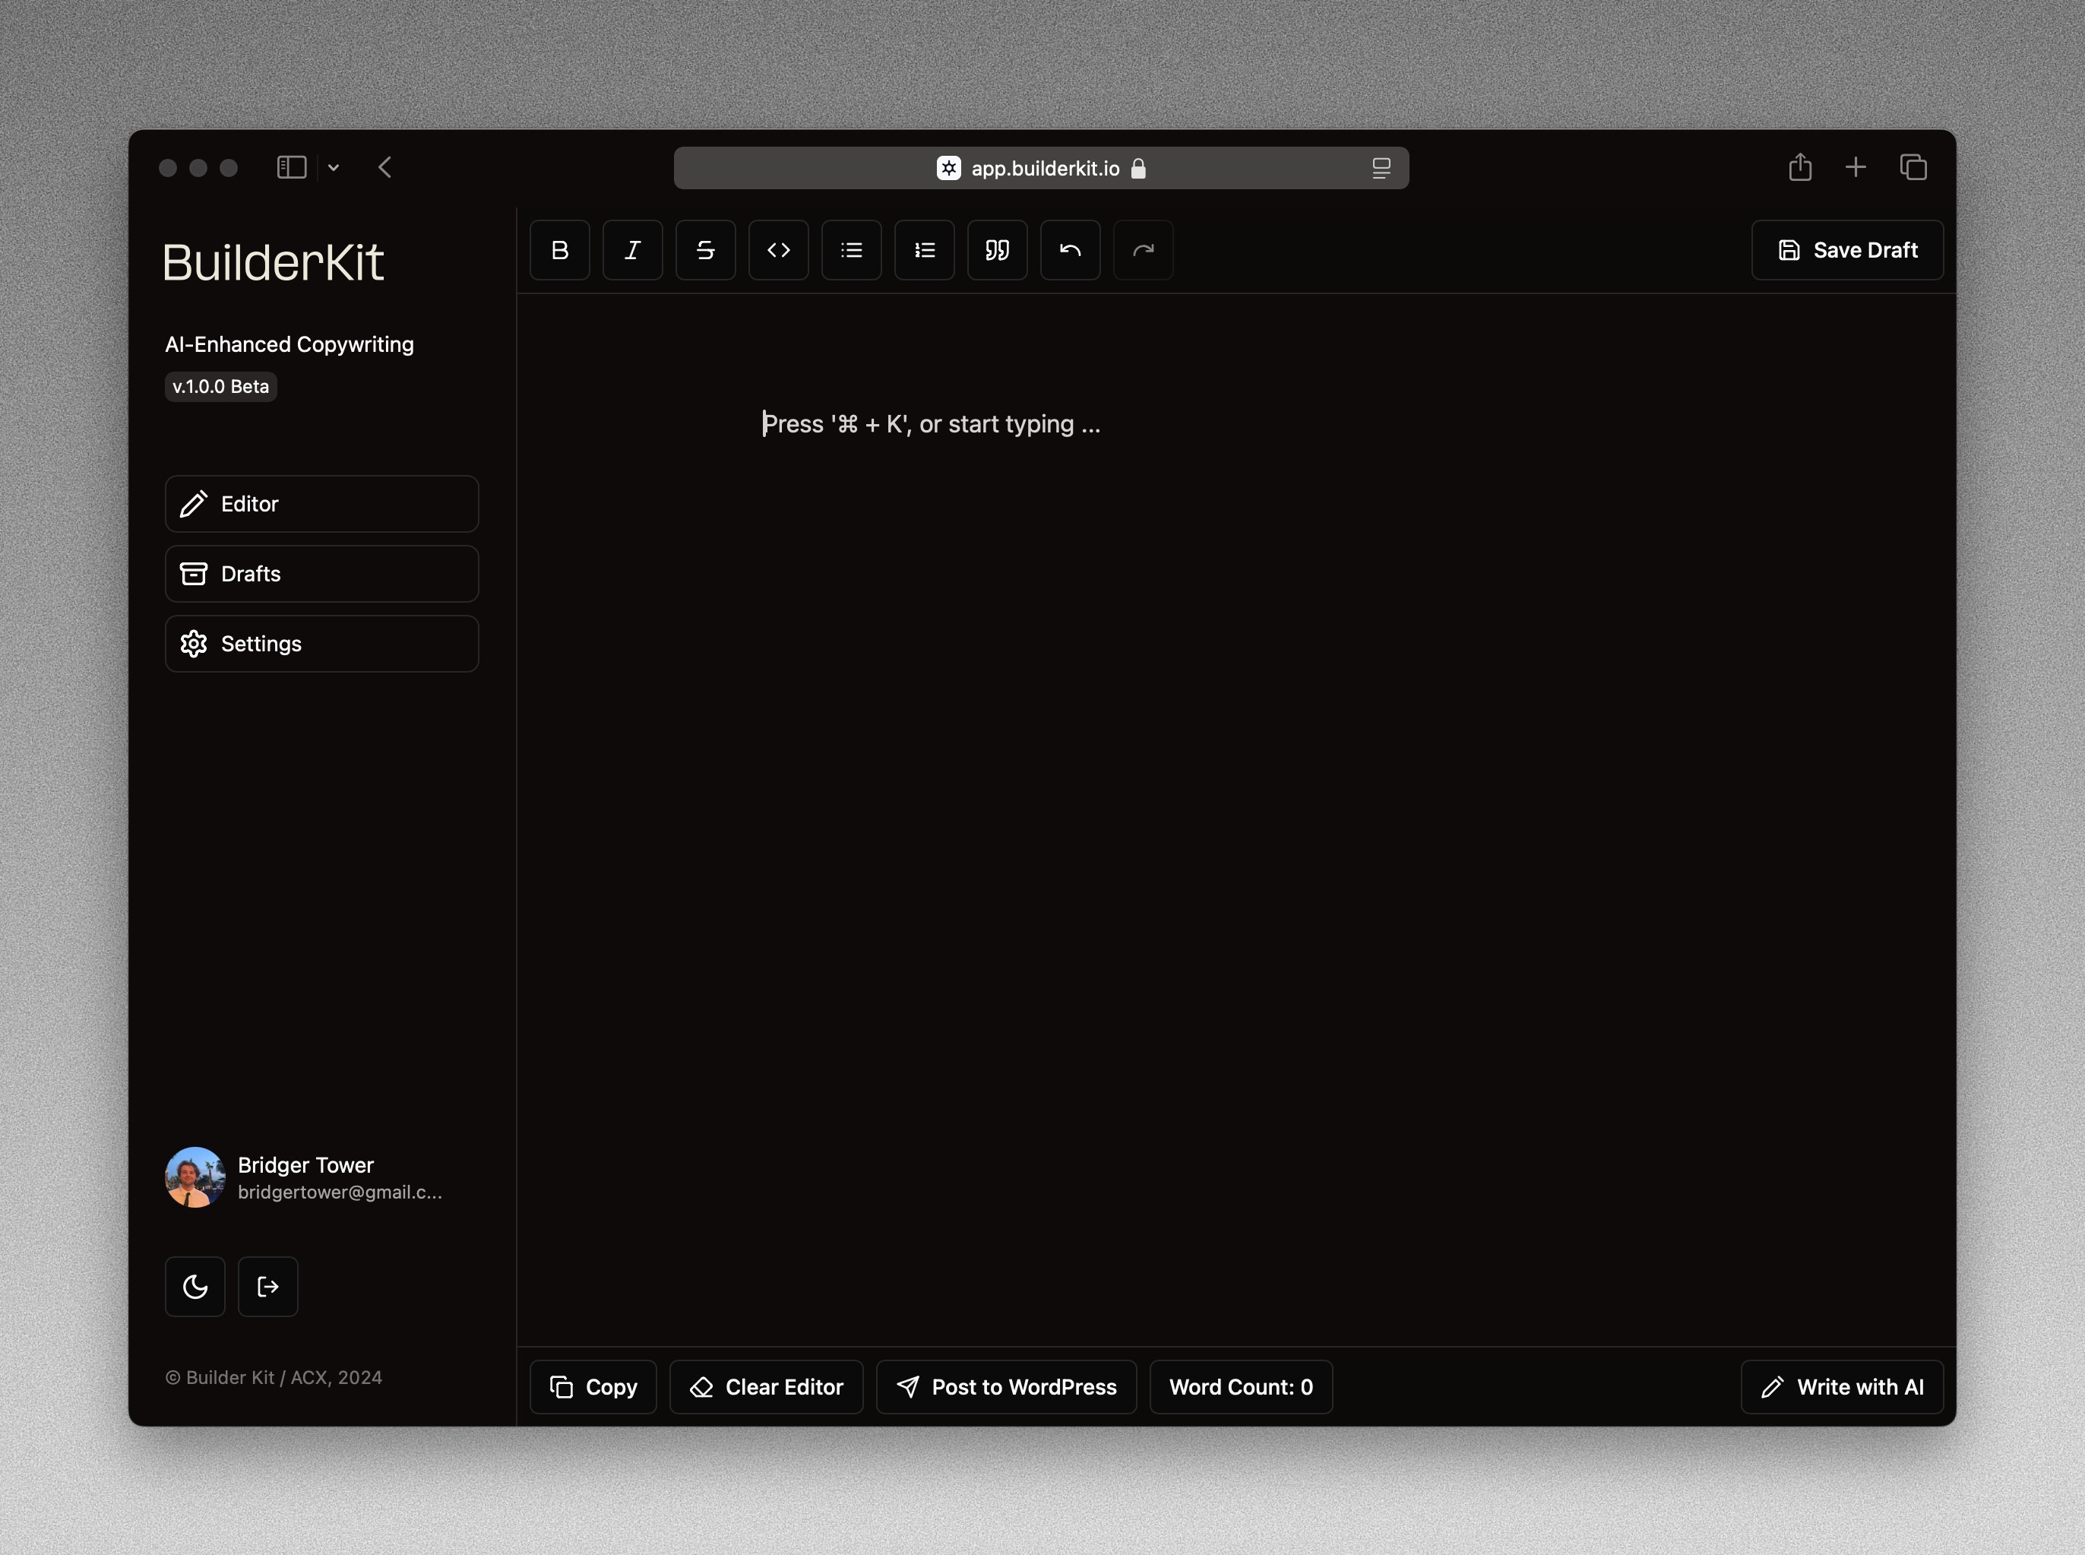Click Post to WordPress
The width and height of the screenshot is (2085, 1555).
click(1006, 1388)
